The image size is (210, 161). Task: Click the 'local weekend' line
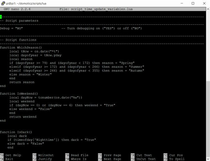[x=22, y=101]
